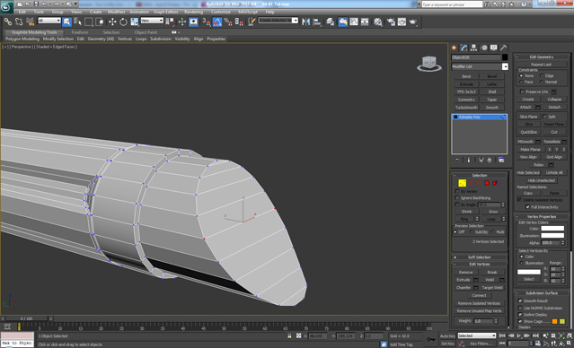The width and height of the screenshot is (574, 348).
Task: Open the Graph Editors menu
Action: pos(165,12)
